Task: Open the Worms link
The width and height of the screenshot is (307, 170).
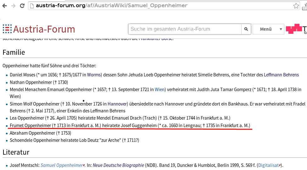Action: click(x=94, y=75)
